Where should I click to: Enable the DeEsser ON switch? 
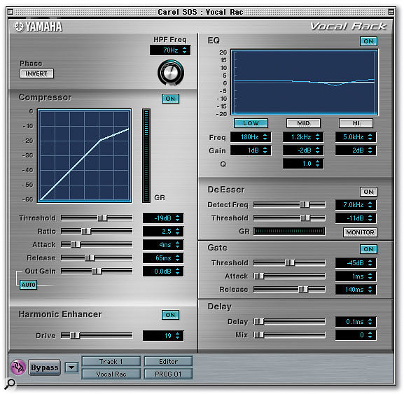click(x=368, y=192)
